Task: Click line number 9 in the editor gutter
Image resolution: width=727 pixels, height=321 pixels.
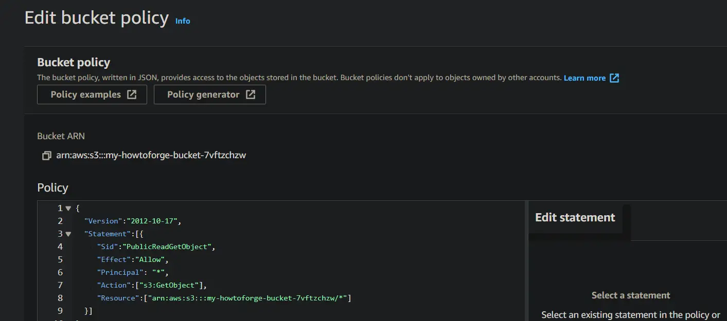Action: tap(60, 311)
